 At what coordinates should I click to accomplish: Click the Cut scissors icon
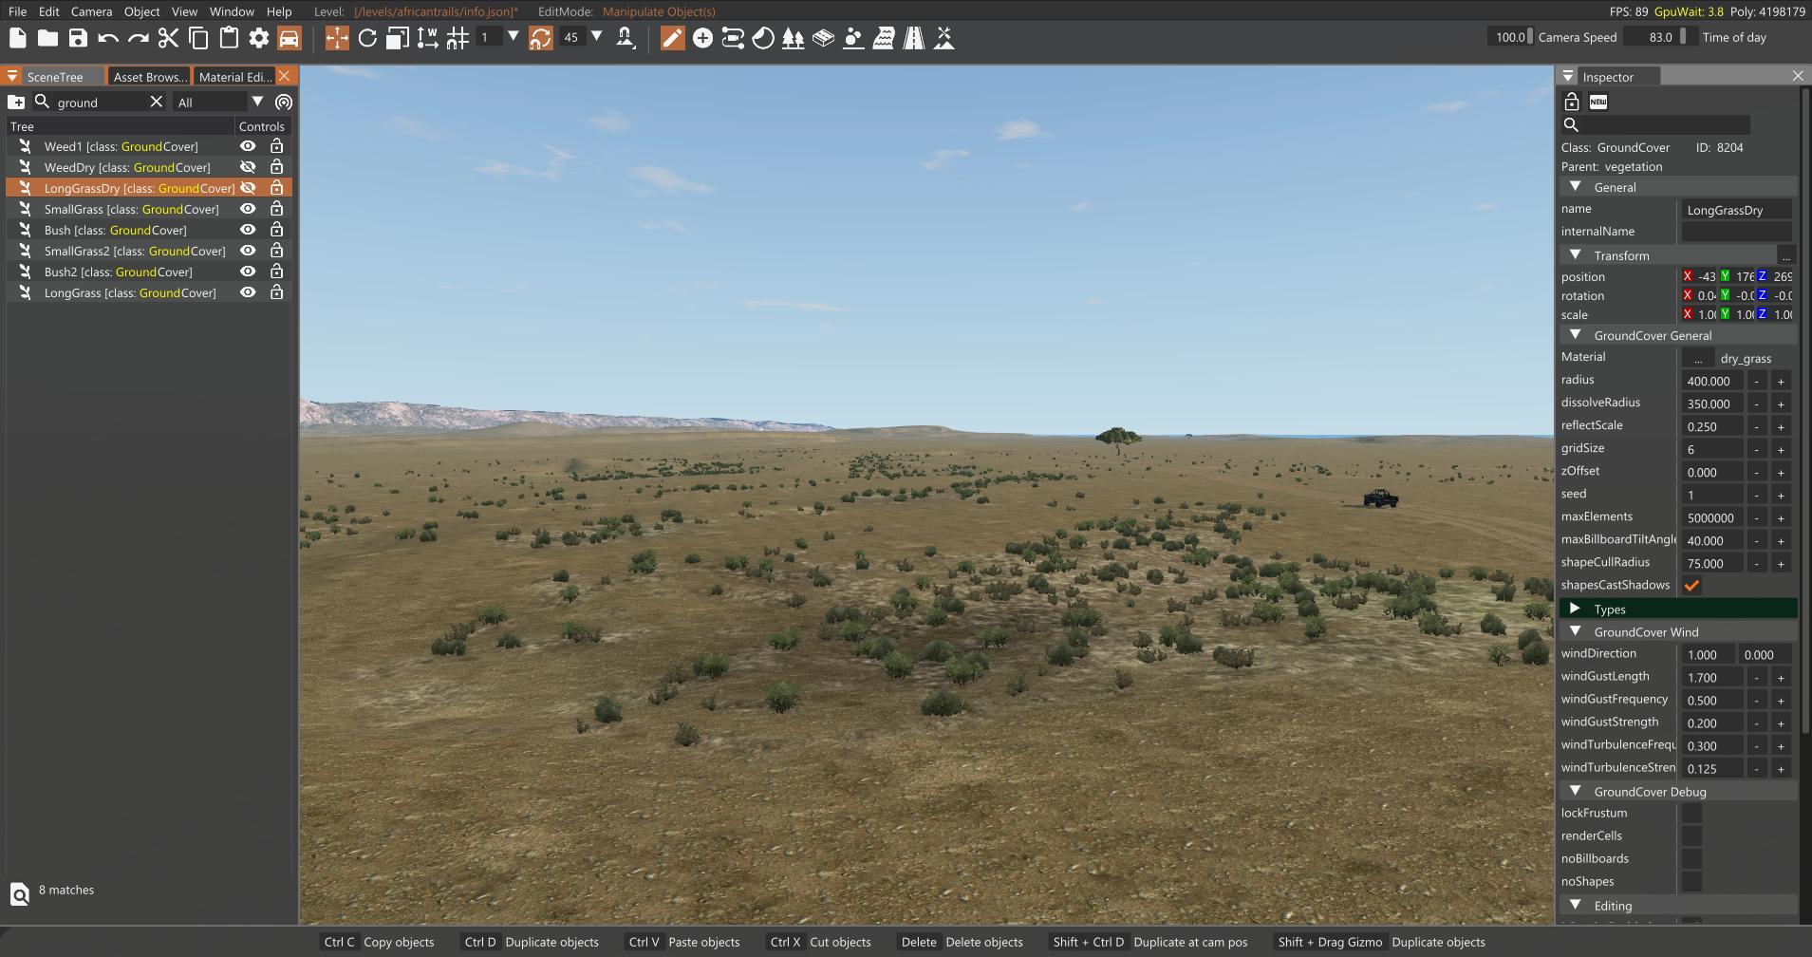(168, 38)
